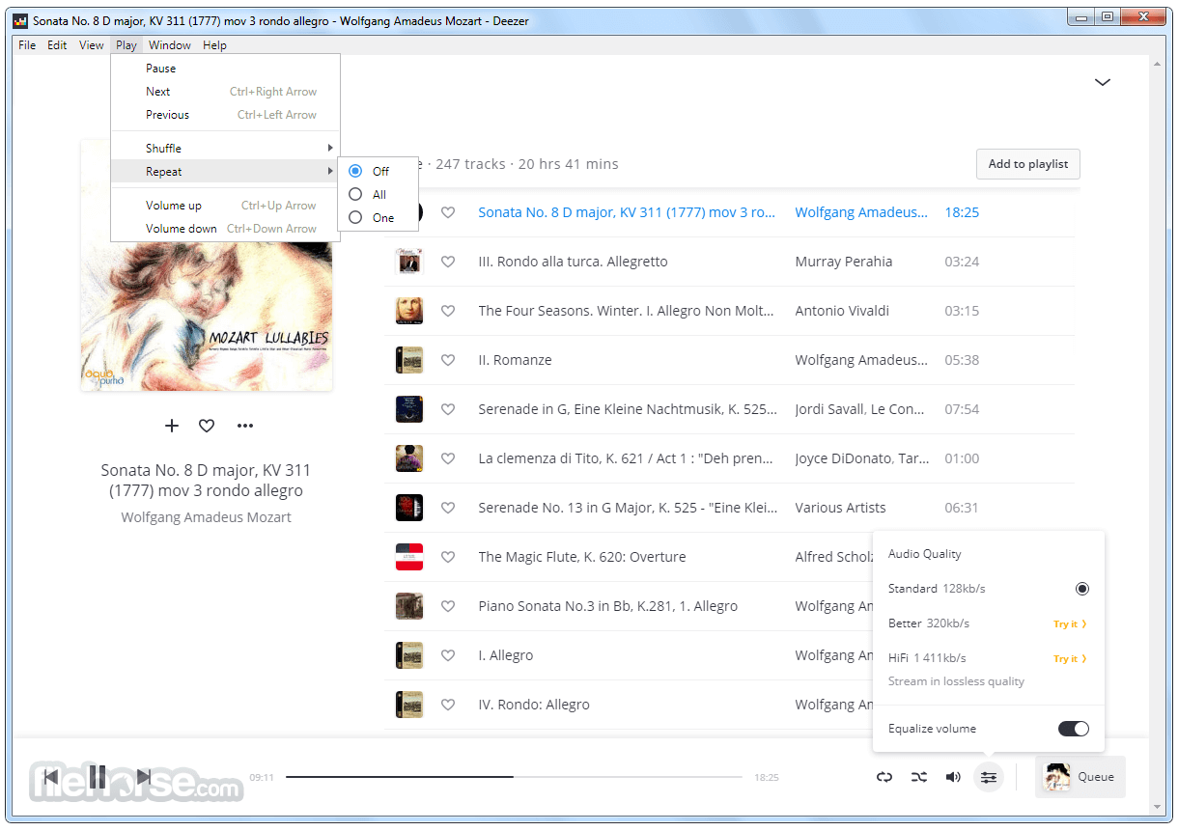This screenshot has height=831, width=1178.
Task: Play the track II. Romanze
Action: pos(515,360)
